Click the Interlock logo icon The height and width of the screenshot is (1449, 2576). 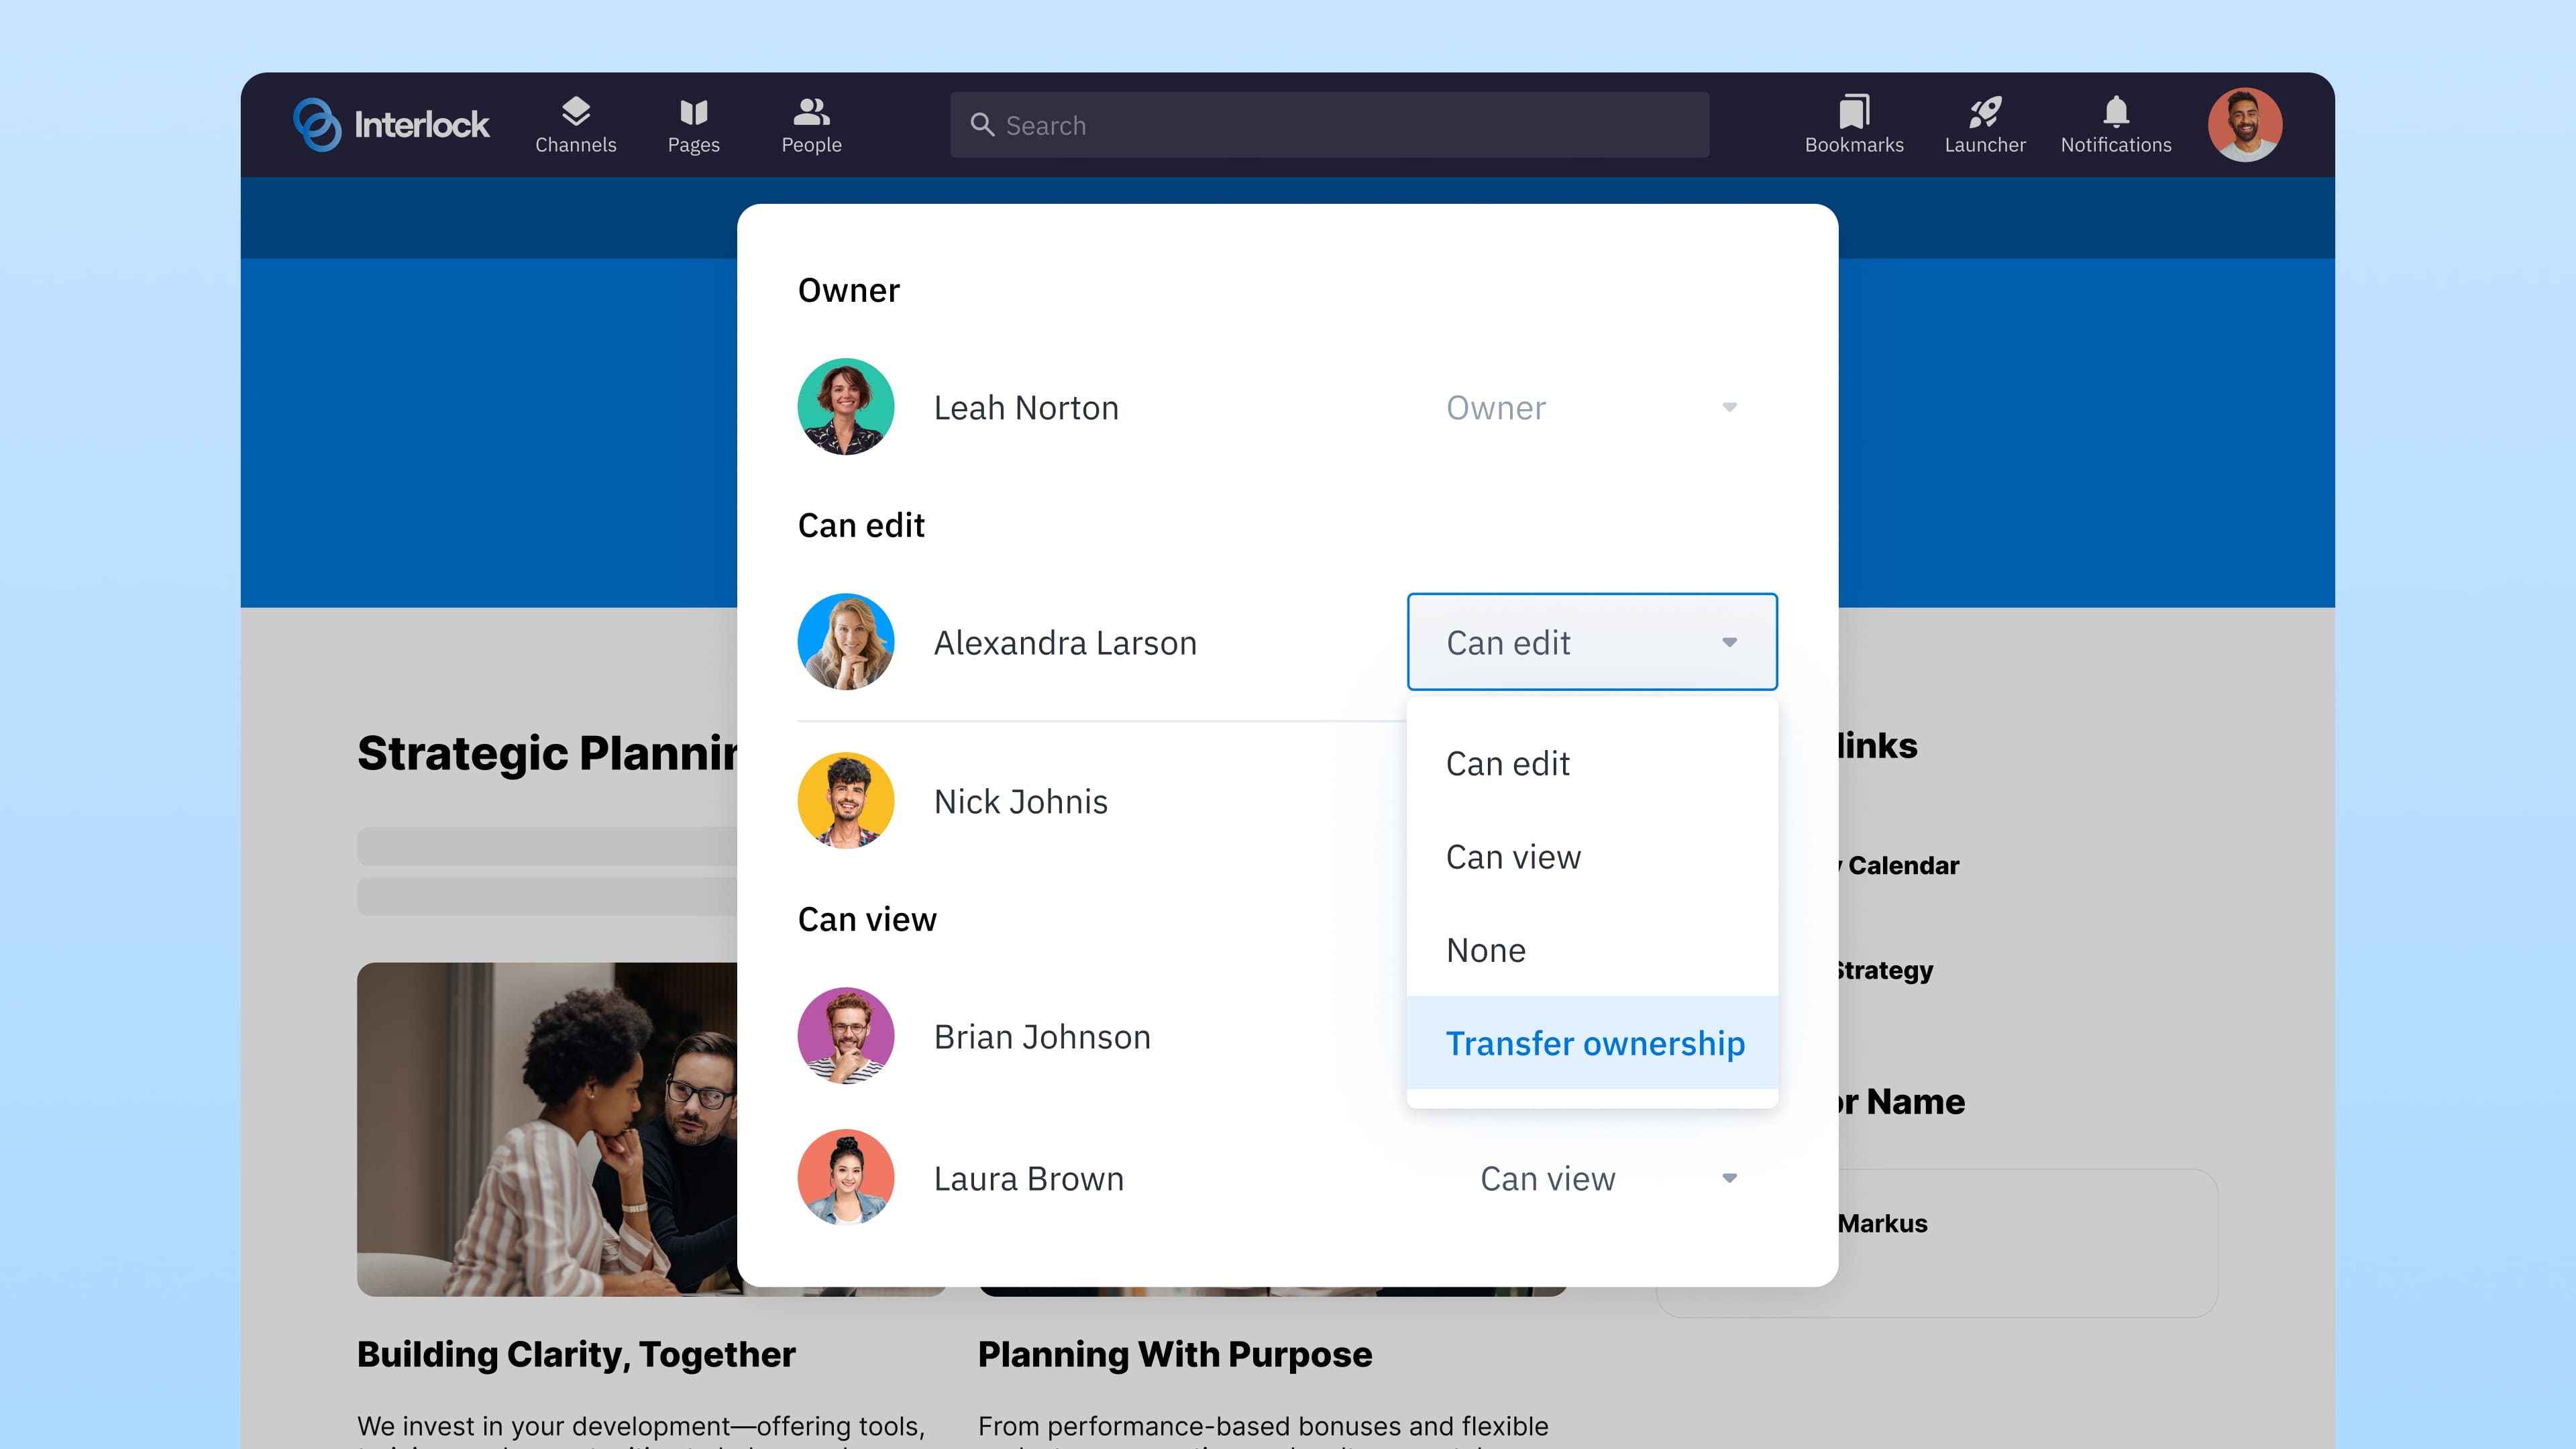(x=317, y=125)
